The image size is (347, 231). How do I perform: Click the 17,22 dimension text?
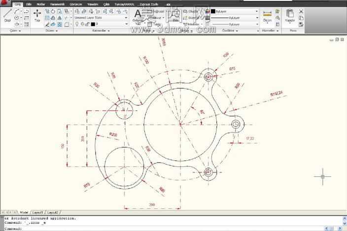click(x=250, y=138)
